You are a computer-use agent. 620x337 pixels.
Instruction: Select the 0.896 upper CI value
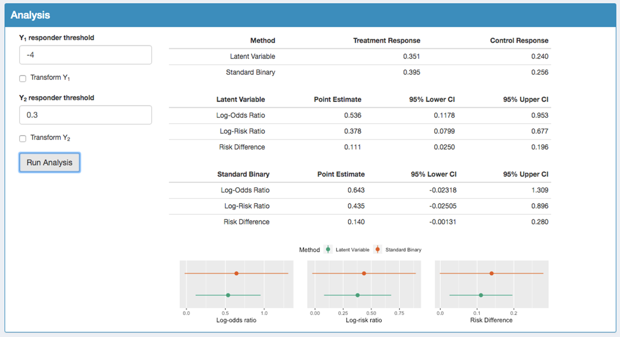pos(540,206)
